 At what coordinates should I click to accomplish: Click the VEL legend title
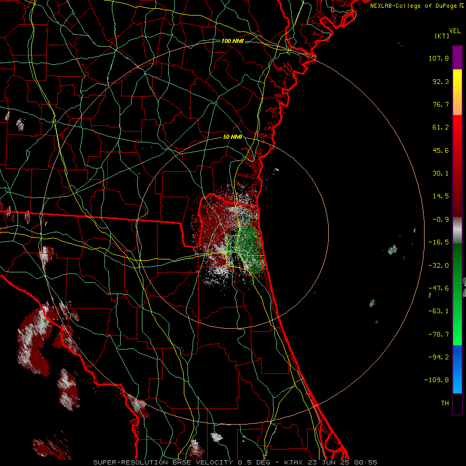coord(455,31)
